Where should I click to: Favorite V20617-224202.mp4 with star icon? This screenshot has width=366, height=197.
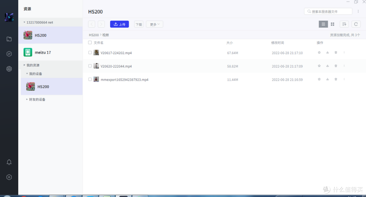[319, 52]
